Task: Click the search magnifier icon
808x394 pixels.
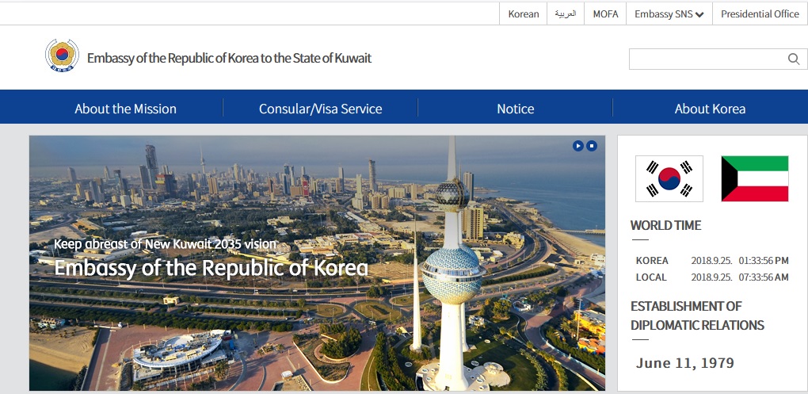Action: (794, 59)
